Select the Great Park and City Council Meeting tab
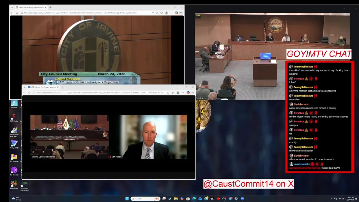 tap(31, 7)
